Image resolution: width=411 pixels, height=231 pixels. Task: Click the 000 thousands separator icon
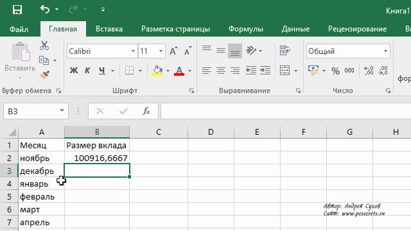[349, 71]
